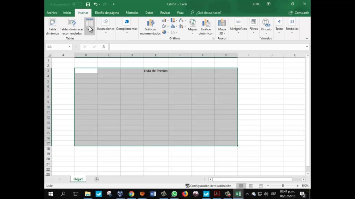Image resolution: width=355 pixels, height=199 pixels.
Task: Switch to Page Break Preview view
Action: point(261,186)
